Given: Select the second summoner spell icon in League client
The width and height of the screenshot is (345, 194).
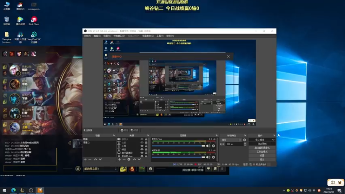Looking at the screenshot, I should point(132,169).
